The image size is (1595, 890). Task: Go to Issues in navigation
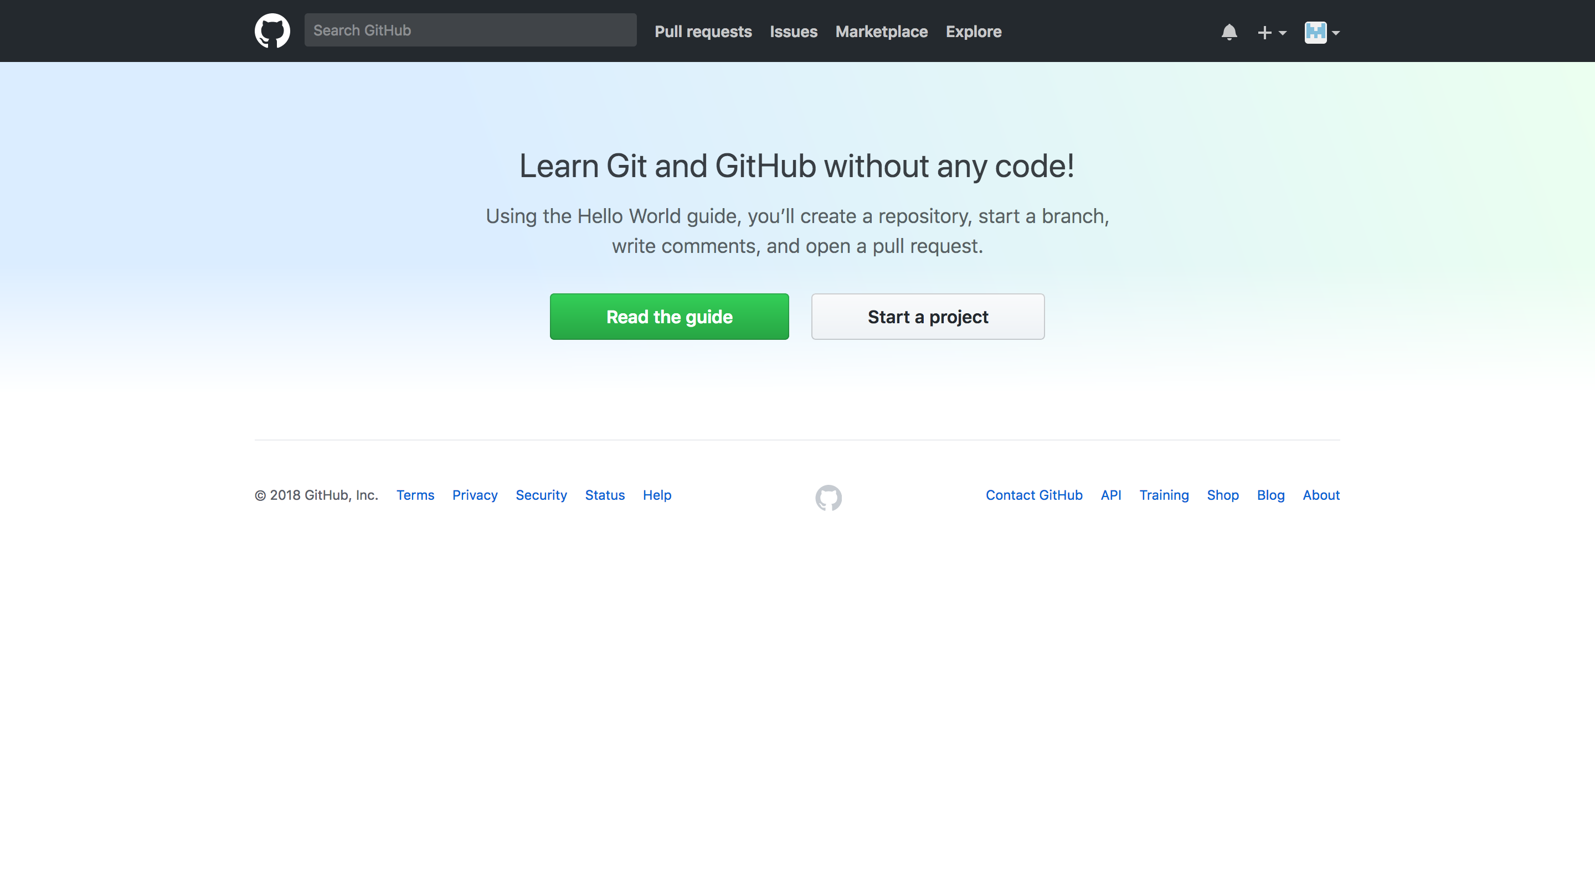793,32
